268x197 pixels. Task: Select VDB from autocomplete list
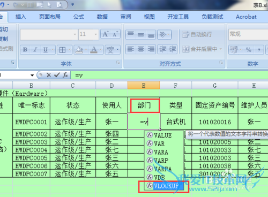[165, 177]
